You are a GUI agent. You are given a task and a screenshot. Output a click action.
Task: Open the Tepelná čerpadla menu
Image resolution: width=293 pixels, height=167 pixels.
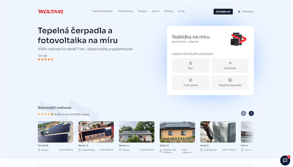pyautogui.click(x=102, y=11)
